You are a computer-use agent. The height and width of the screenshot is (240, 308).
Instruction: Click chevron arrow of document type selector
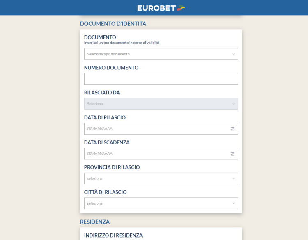pyautogui.click(x=234, y=54)
